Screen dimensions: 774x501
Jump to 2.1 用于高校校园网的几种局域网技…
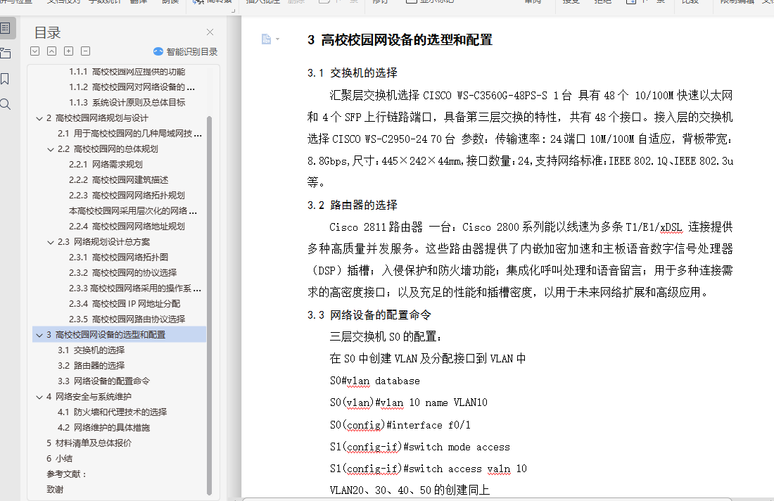130,133
